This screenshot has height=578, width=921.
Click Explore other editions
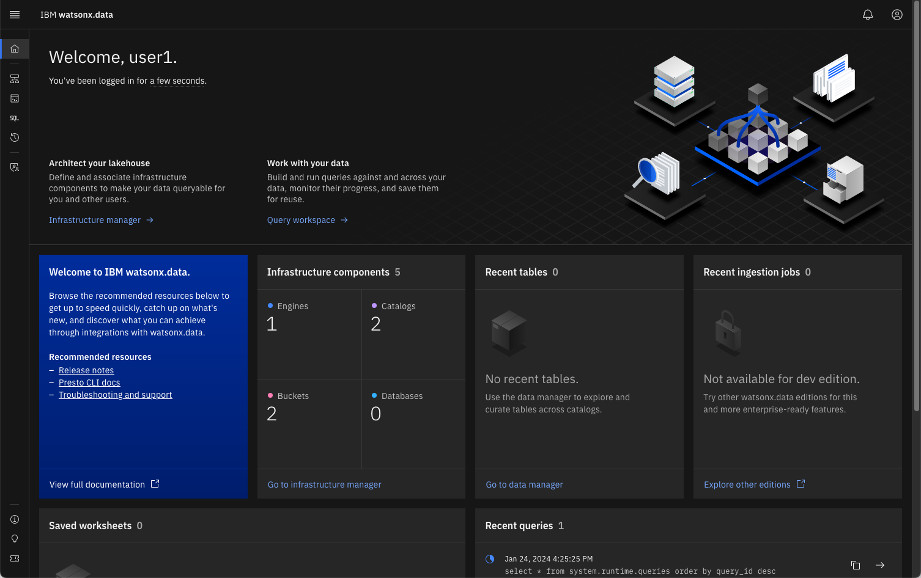tap(754, 485)
